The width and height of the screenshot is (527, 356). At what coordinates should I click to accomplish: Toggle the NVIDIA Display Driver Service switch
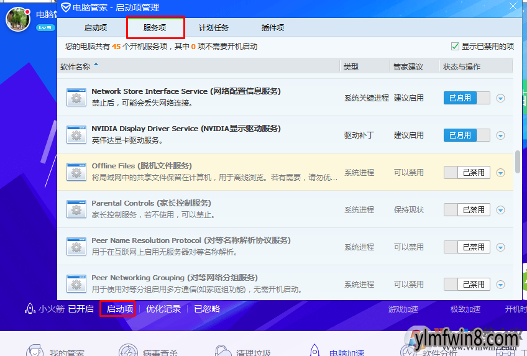(x=467, y=135)
